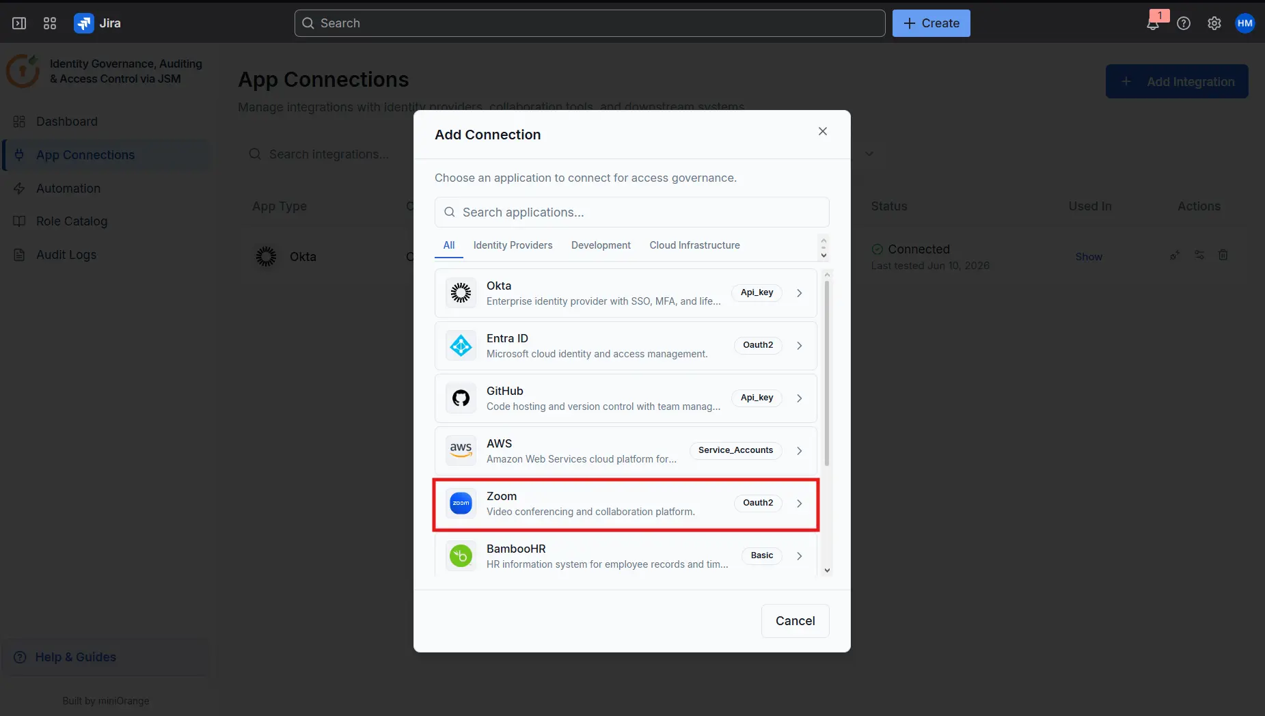Click the delete trash icon for Okta connection
This screenshot has height=716, width=1265.
click(x=1223, y=255)
